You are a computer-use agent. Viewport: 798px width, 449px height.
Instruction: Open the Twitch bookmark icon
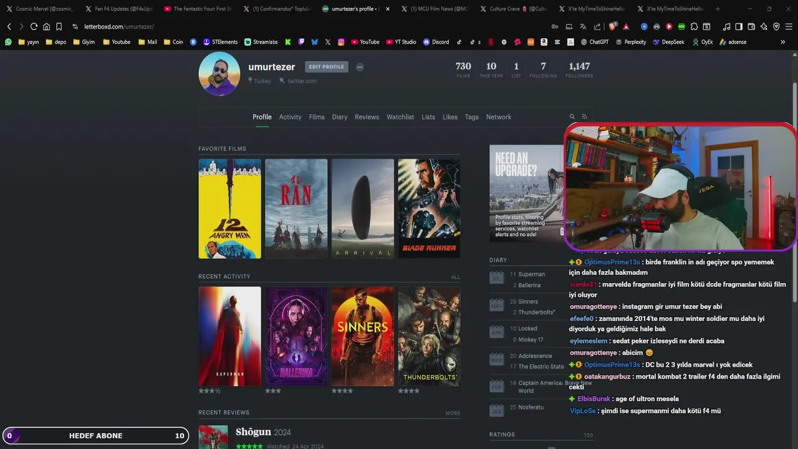[301, 42]
